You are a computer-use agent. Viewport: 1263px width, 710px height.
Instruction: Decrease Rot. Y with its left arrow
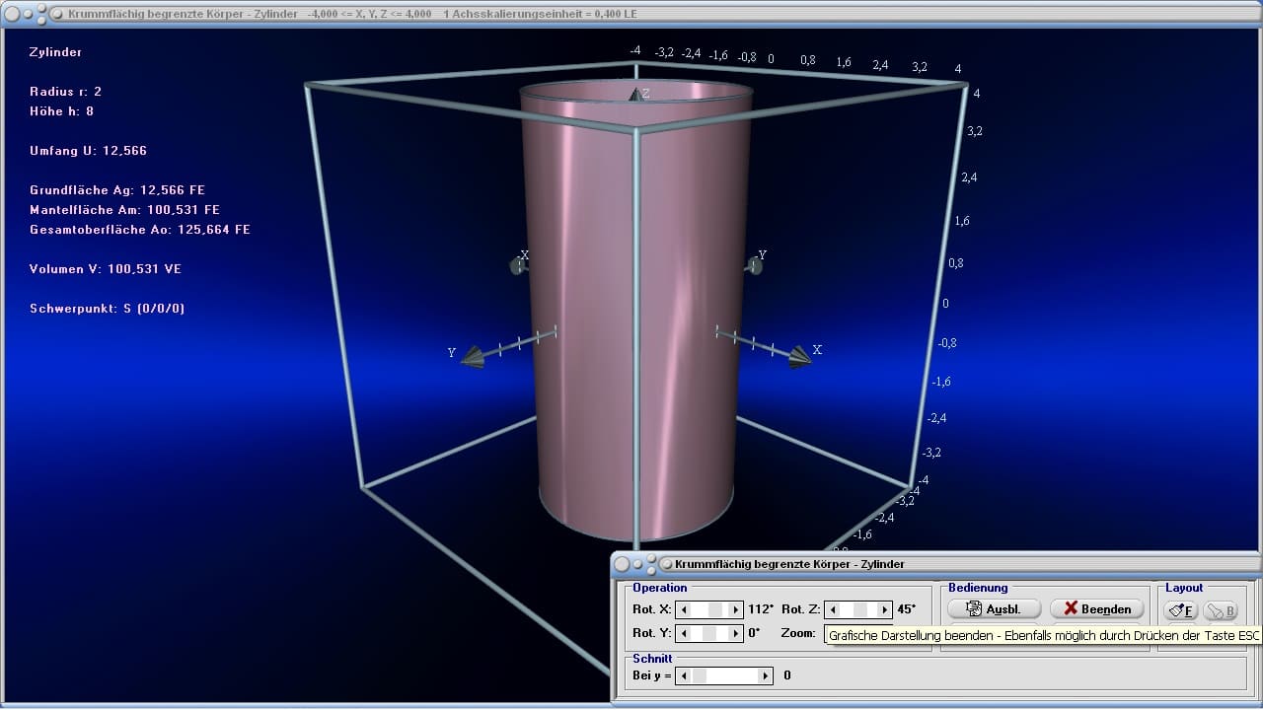683,633
